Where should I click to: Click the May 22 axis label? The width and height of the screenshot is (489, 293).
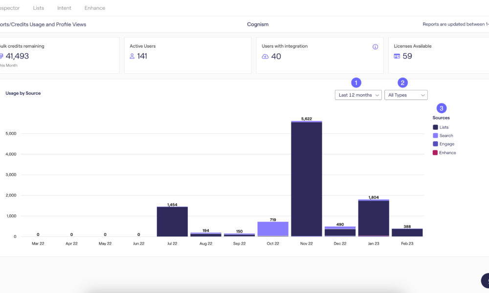pos(105,244)
